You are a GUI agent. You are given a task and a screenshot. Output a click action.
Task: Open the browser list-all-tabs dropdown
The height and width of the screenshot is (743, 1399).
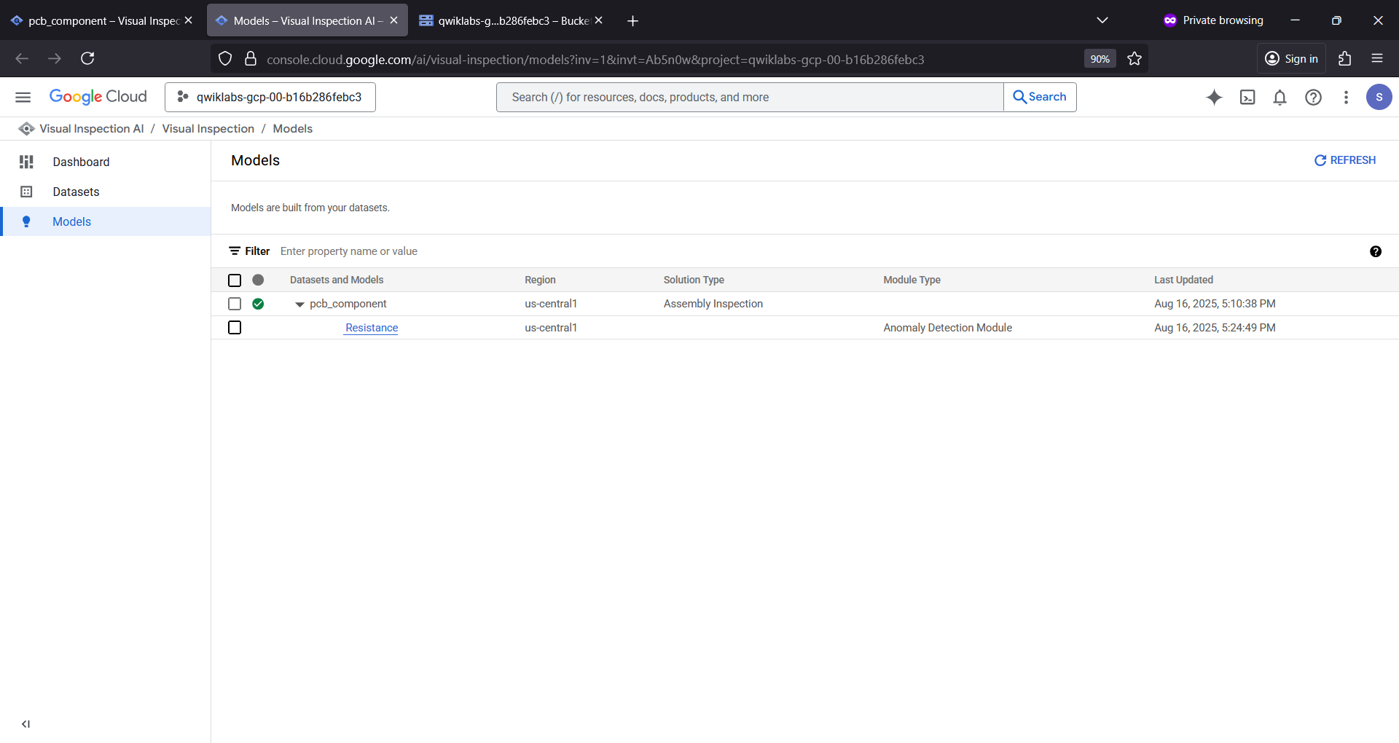(x=1102, y=20)
